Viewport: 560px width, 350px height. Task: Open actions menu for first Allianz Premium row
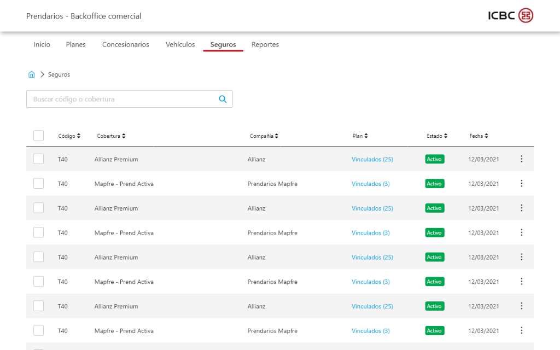[521, 159]
